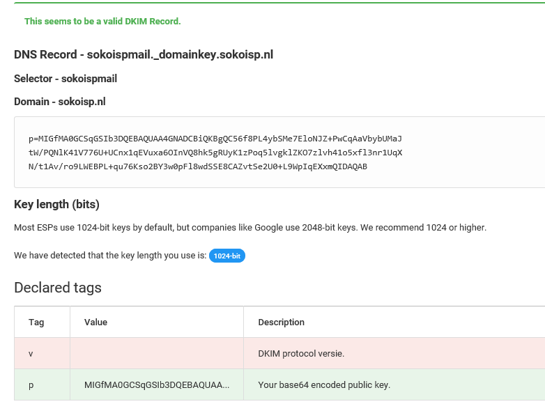Click the paragraph about ESPs' 1024-bit keys
Viewport: 545px width, 420px height.
tap(250, 228)
